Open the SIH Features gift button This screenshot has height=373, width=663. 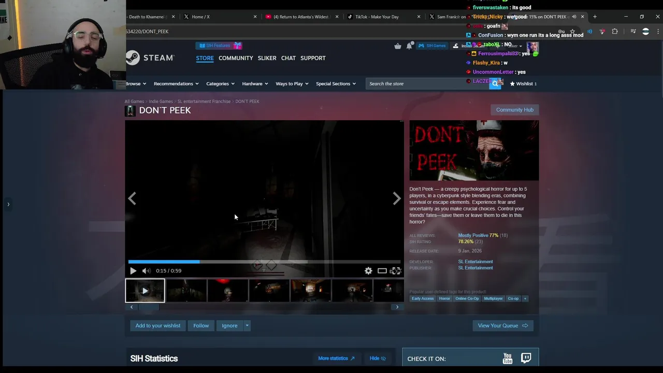[x=219, y=46]
